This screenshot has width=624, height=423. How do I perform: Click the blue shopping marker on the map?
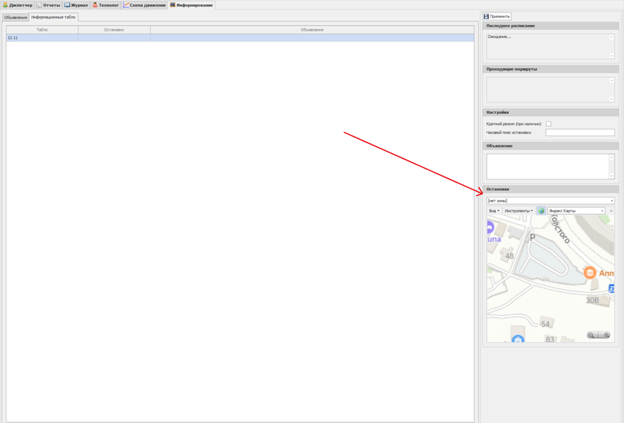518,338
